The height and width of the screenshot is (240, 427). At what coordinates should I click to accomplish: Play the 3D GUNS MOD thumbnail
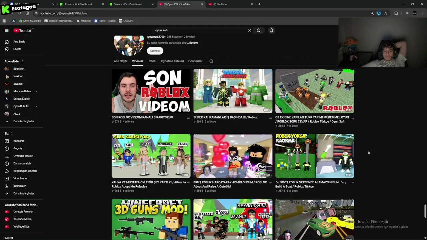pos(151,219)
